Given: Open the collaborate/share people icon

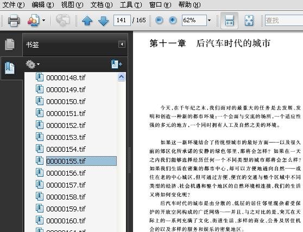Looking at the screenshot, I should click(x=34, y=20).
